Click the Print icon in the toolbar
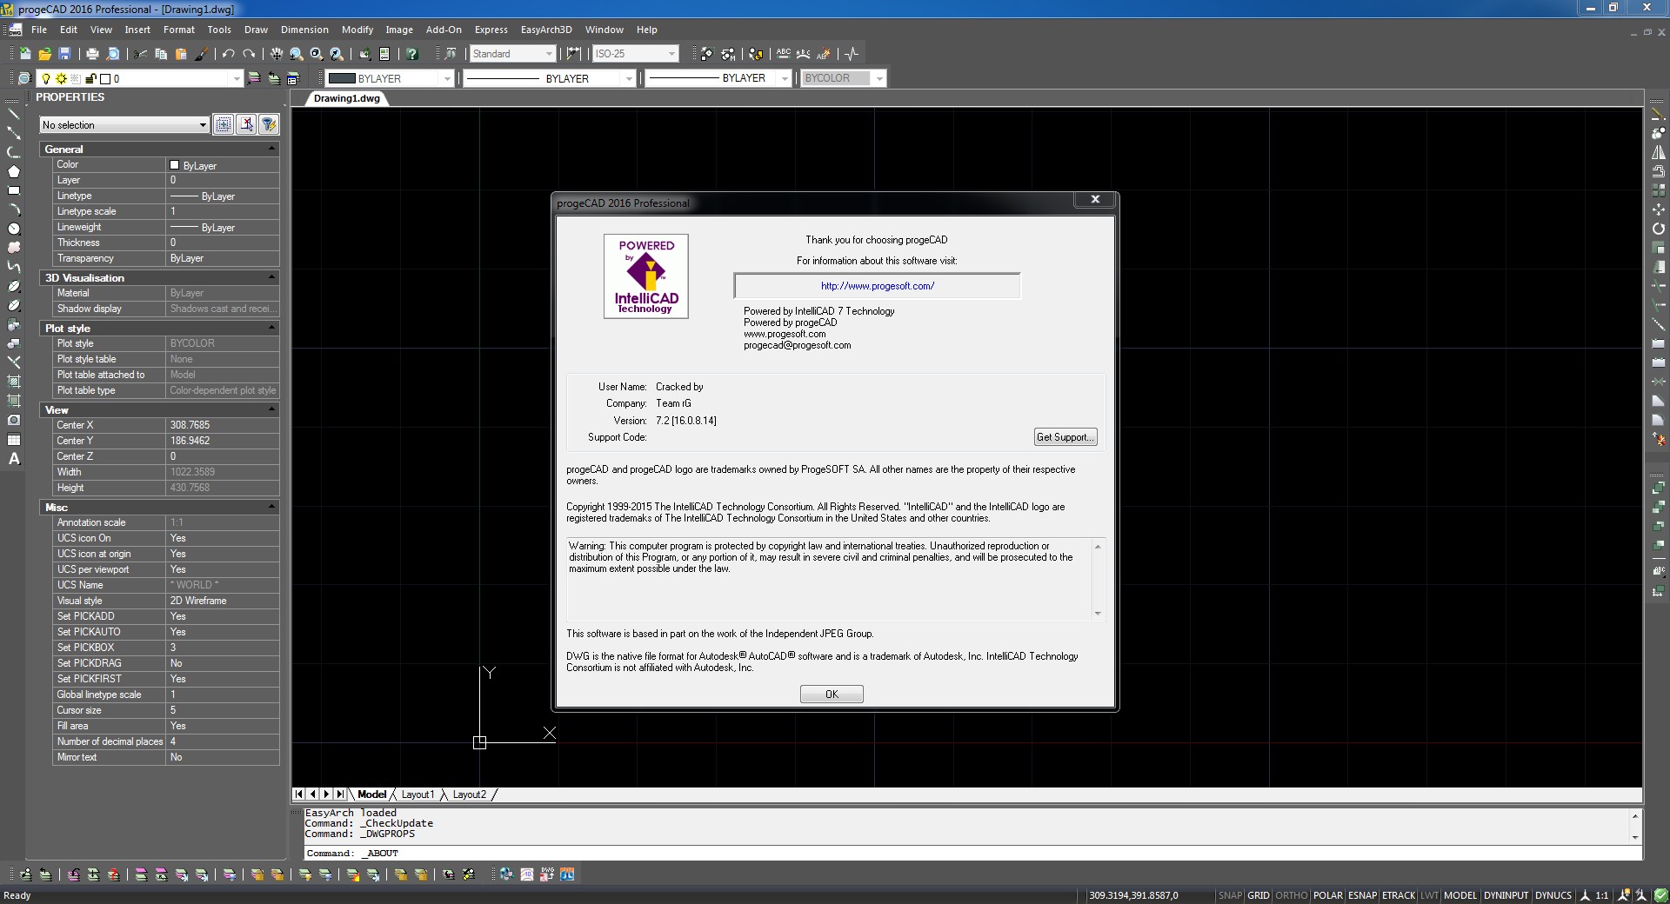The width and height of the screenshot is (1670, 904). tap(92, 54)
